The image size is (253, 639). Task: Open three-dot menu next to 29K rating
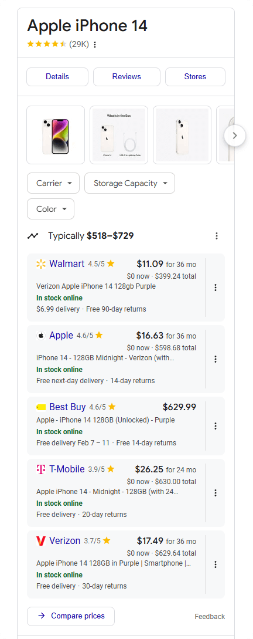95,45
